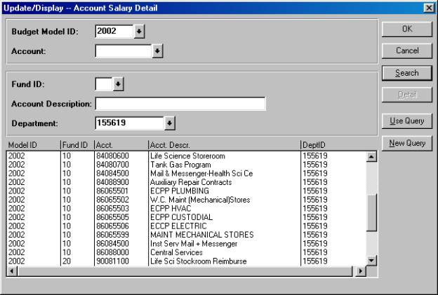Expand the Account dropdown list
Viewport: 438px width, 295px height.
tap(157, 51)
